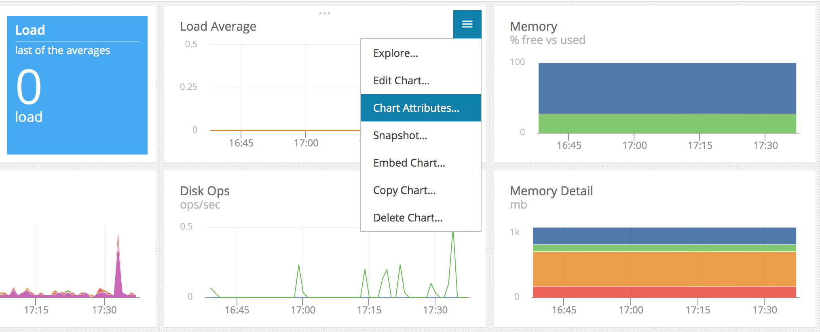Choose Explore... from the chart menu
This screenshot has width=820, height=332.
coord(421,53)
